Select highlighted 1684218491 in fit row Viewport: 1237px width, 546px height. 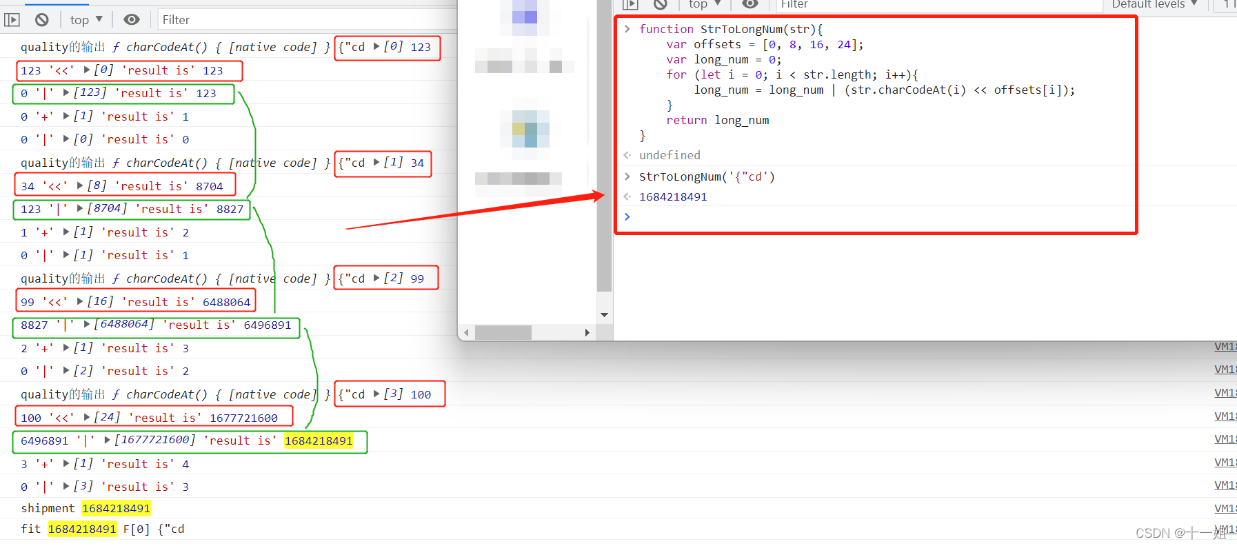pos(82,529)
